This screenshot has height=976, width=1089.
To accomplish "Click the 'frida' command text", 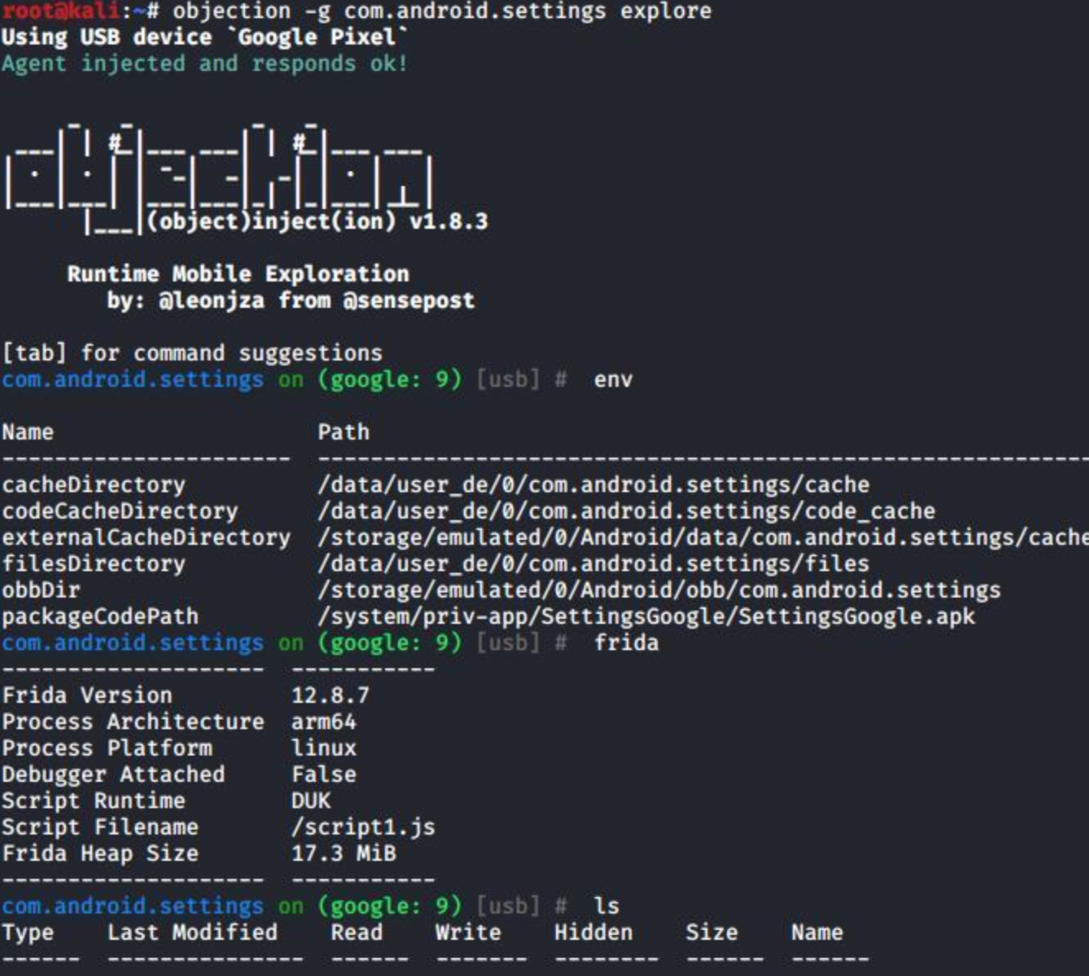I will point(627,642).
